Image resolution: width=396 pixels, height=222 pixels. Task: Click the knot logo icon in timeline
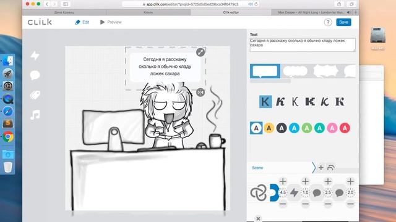259,192
